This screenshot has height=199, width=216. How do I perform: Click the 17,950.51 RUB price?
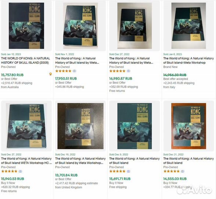click(66, 78)
